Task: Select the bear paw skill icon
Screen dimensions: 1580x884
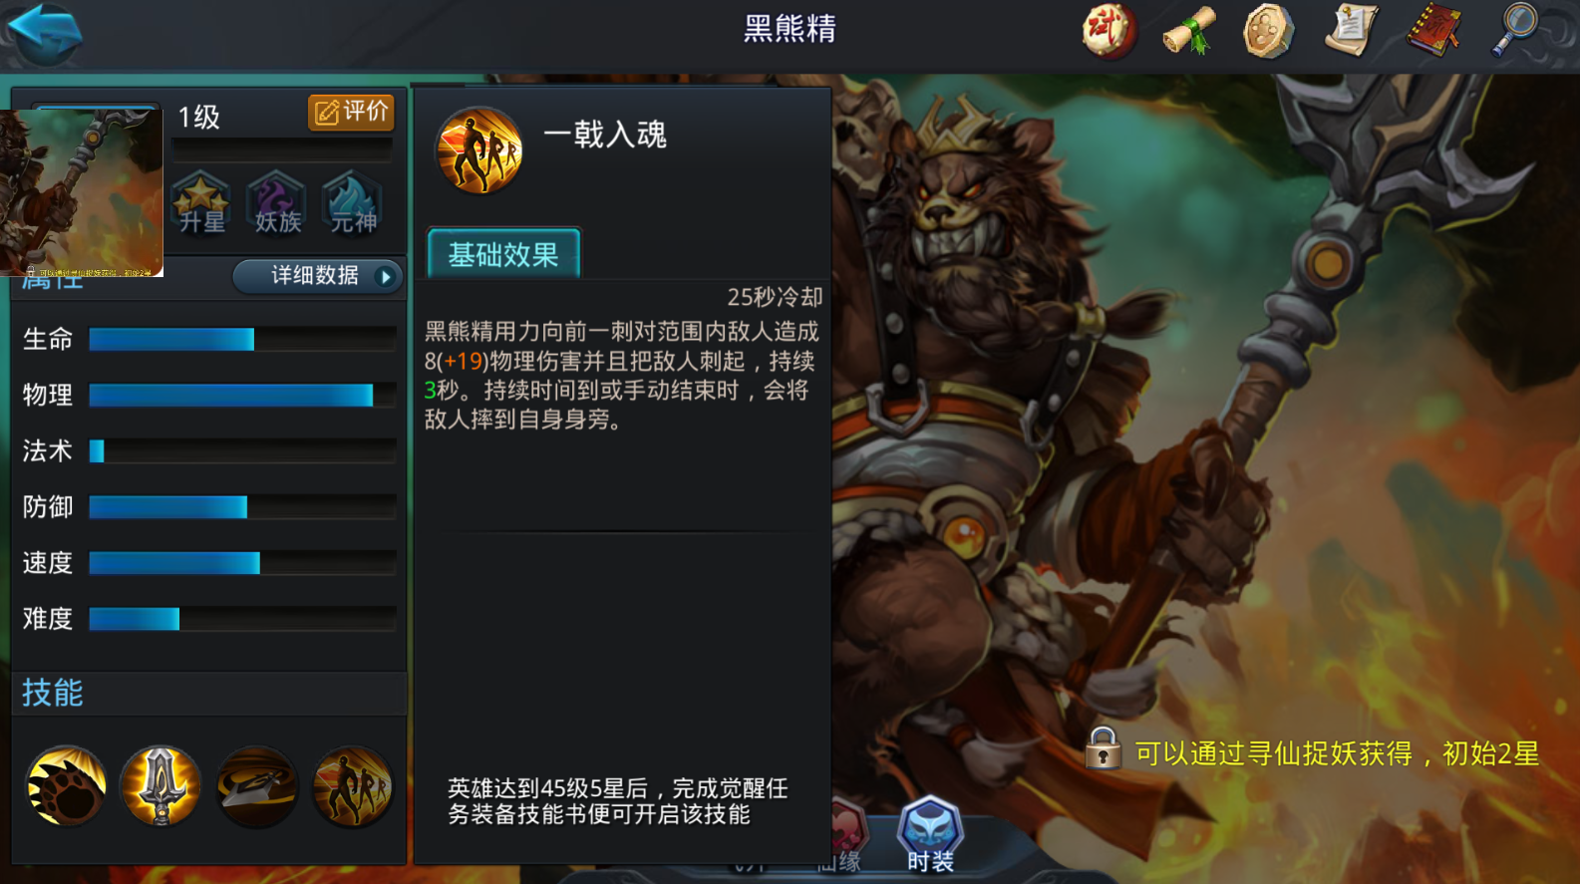Action: click(66, 786)
